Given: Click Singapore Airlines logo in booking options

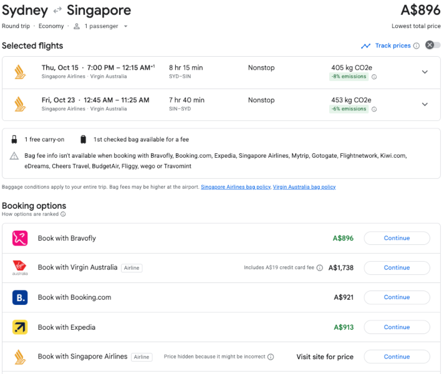Looking at the screenshot, I should click(x=20, y=357).
